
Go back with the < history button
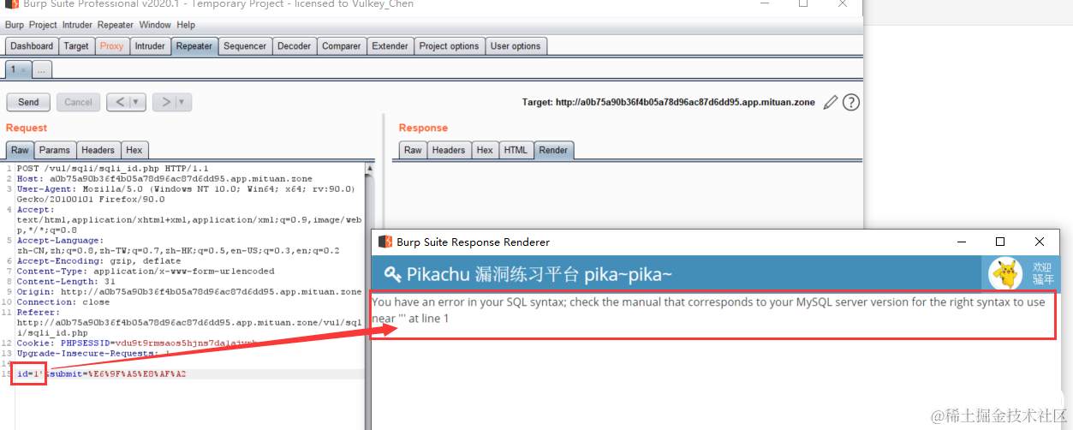[x=119, y=102]
